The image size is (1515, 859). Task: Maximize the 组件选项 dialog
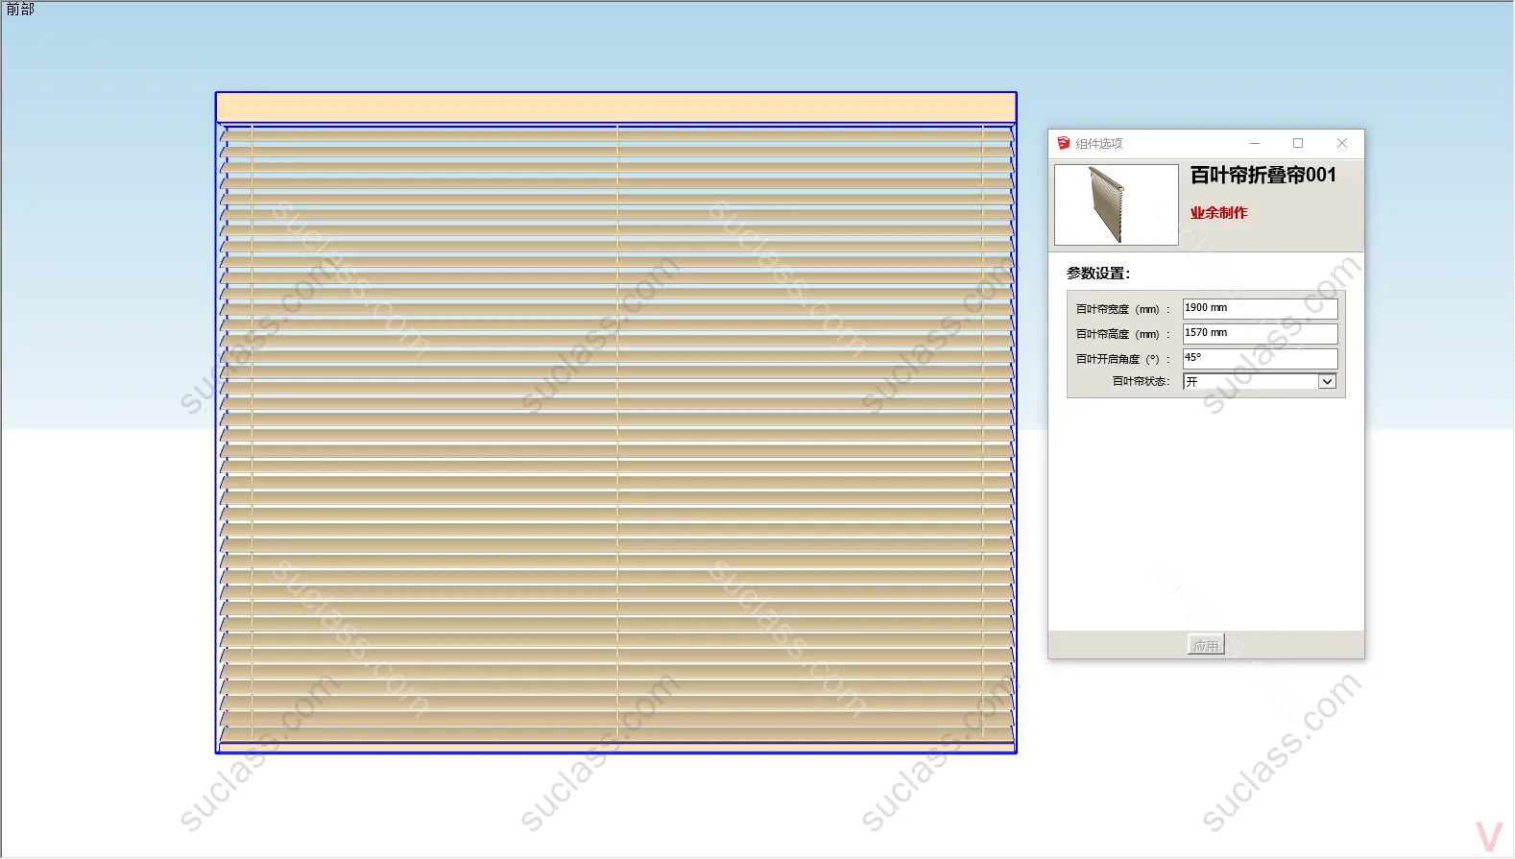tap(1298, 143)
